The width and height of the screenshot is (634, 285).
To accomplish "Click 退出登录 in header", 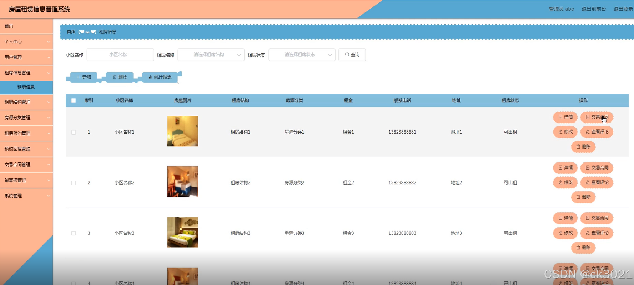I will pos(623,9).
